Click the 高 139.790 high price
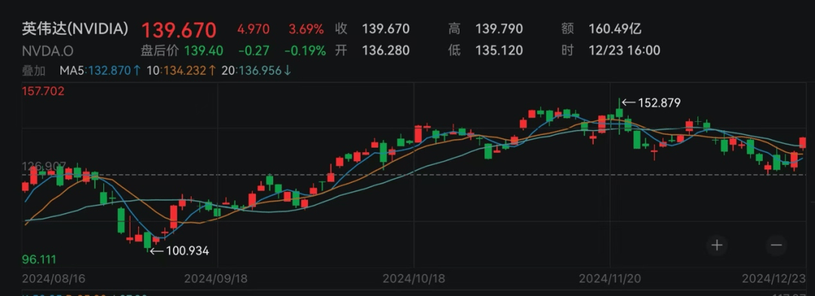The height and width of the screenshot is (296, 815). click(485, 29)
